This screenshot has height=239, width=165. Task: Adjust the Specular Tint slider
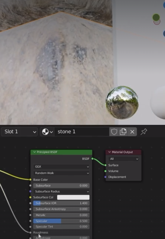click(61, 227)
